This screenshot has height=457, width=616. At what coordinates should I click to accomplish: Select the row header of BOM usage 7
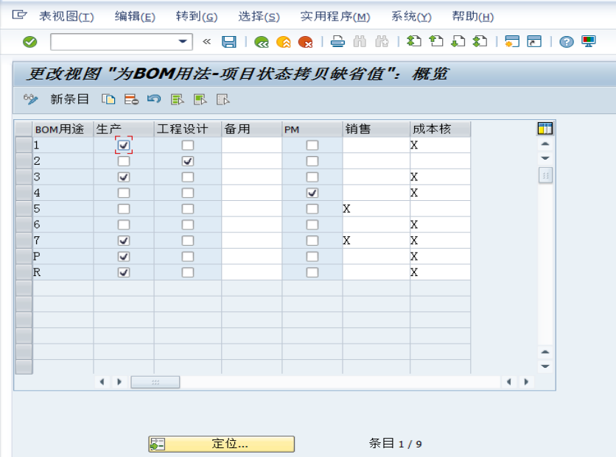tap(24, 240)
